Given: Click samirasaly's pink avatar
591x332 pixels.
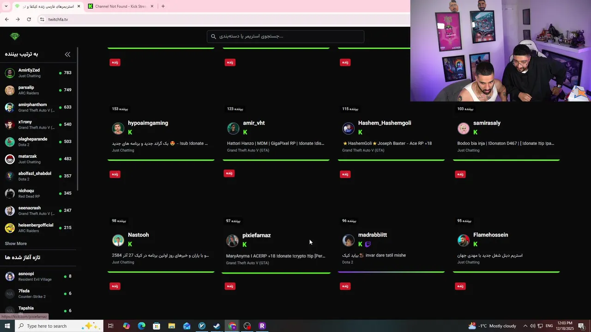Looking at the screenshot, I should (x=464, y=128).
